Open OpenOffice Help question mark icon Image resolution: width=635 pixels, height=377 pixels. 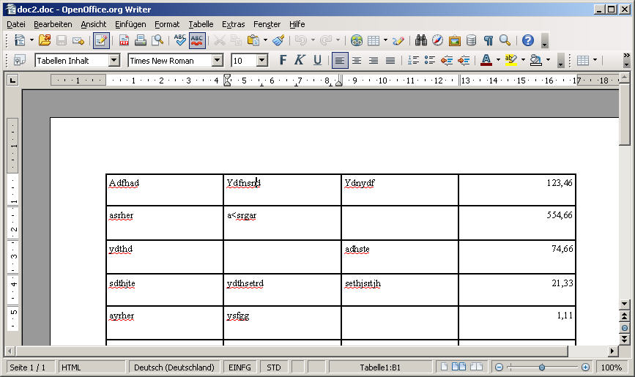tap(527, 40)
